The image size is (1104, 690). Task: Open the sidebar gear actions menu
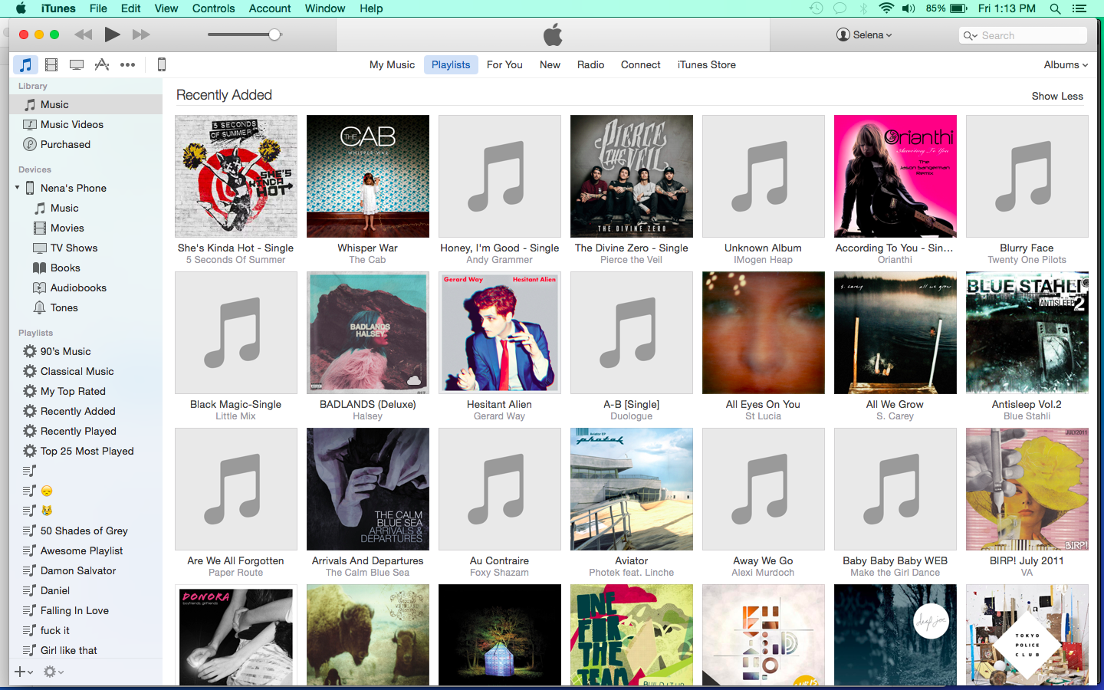(x=54, y=672)
